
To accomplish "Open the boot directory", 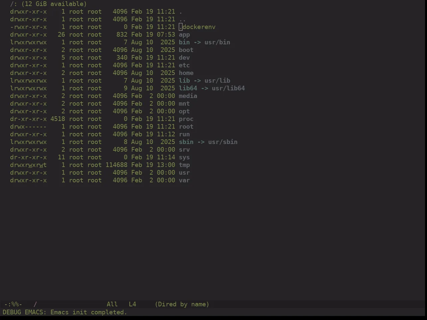I will [x=186, y=50].
